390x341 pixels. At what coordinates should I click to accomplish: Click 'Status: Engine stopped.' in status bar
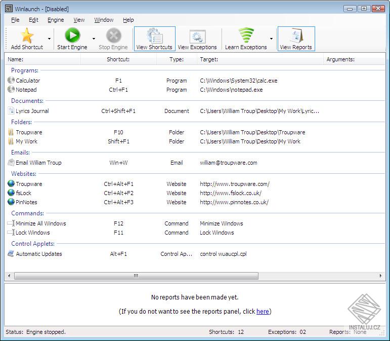(35, 332)
